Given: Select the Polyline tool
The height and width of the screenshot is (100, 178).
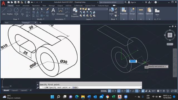Looking at the screenshot, I should tap(10, 11).
